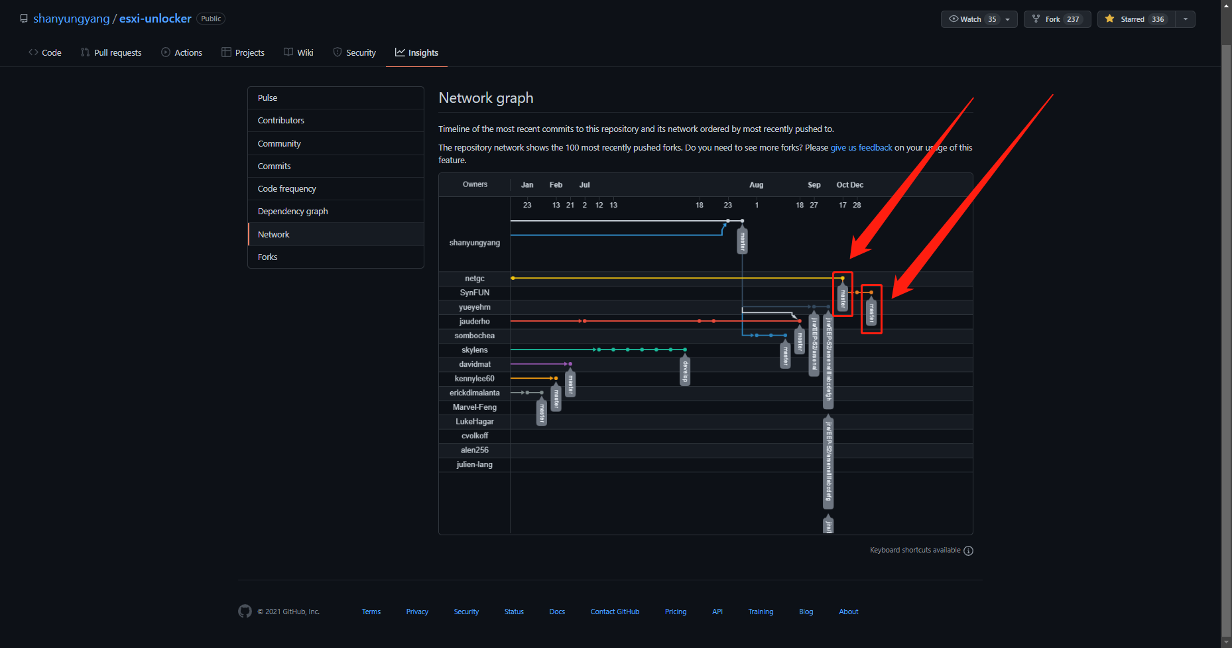Screen dimensions: 1232x648
Task: Select owner jauderho in network graph
Action: click(x=475, y=321)
